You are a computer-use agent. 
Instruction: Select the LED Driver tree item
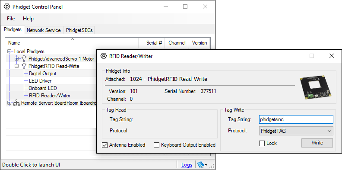[x=40, y=81]
